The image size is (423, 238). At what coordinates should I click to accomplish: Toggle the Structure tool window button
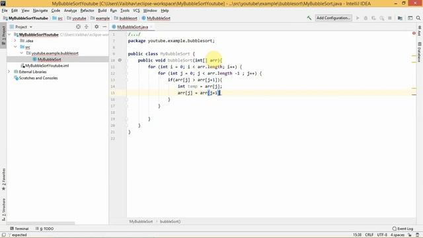pyautogui.click(x=3, y=210)
